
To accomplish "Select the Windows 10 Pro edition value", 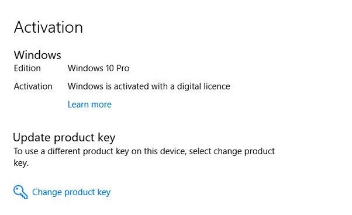I will pyautogui.click(x=99, y=68).
